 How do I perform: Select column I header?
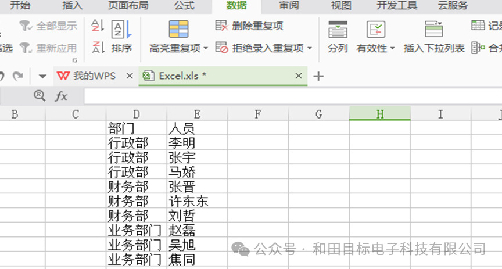pos(440,114)
